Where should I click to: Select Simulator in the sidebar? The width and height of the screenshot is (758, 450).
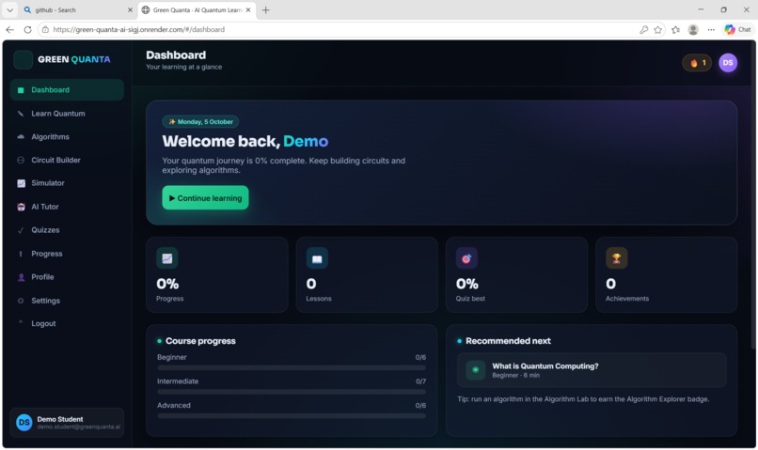coord(67,183)
